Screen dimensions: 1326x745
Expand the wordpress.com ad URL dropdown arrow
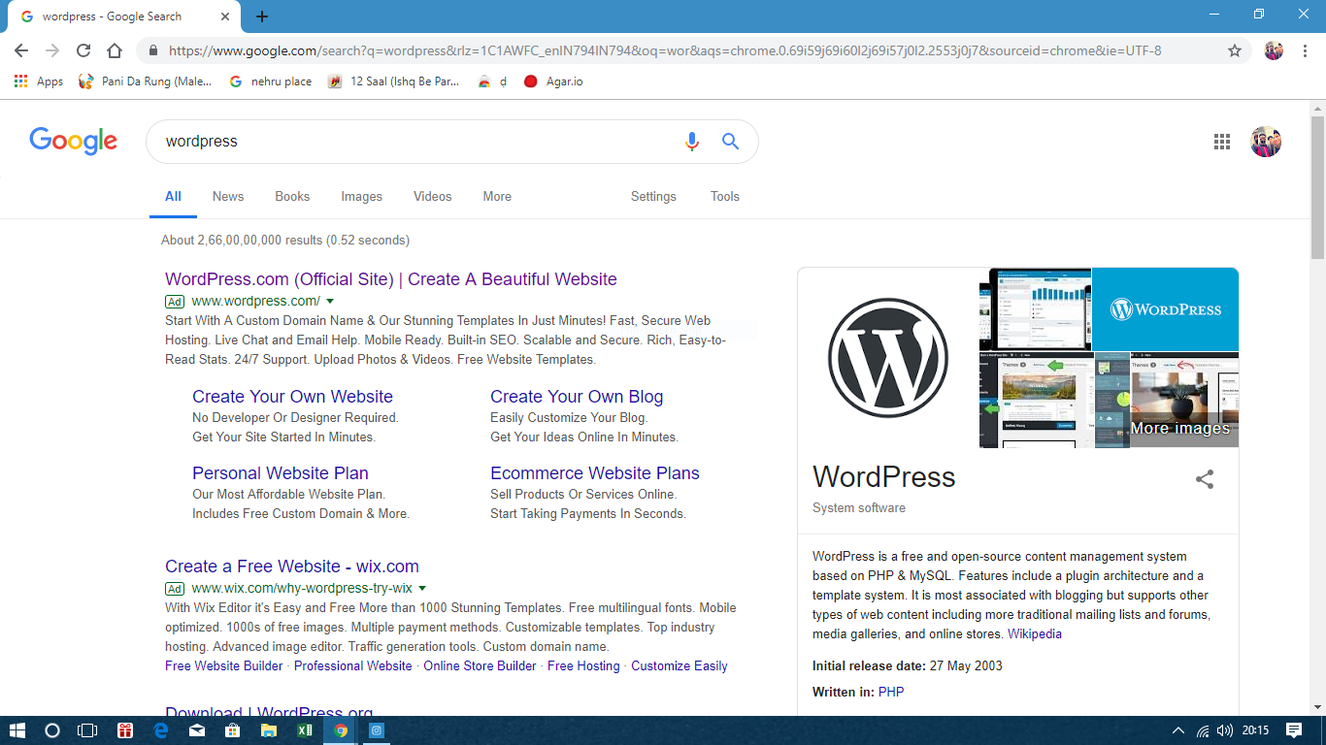click(x=330, y=302)
